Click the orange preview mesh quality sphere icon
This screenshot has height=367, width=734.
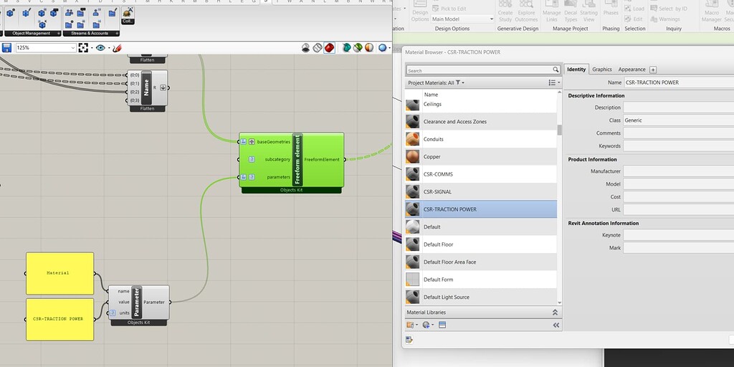(x=369, y=48)
